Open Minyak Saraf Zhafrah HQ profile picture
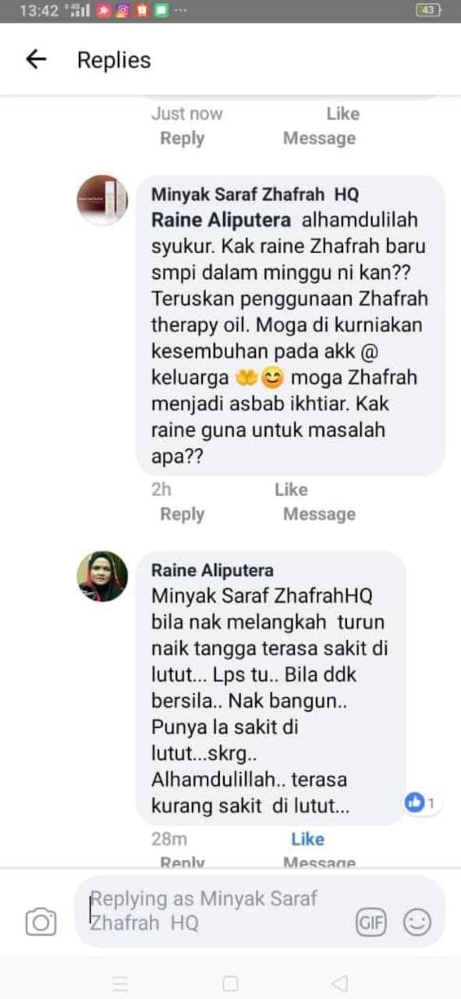This screenshot has height=999, width=461. (102, 201)
